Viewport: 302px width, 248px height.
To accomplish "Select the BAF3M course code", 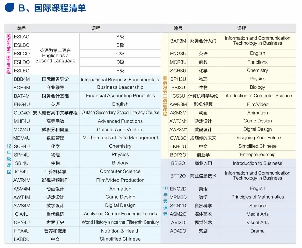I will (x=178, y=41).
